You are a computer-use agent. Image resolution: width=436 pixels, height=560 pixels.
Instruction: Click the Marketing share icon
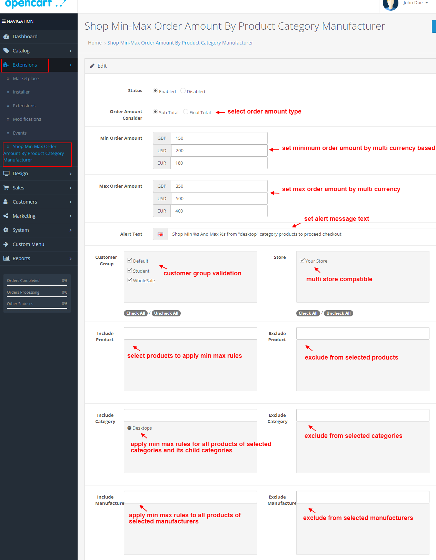click(6, 216)
